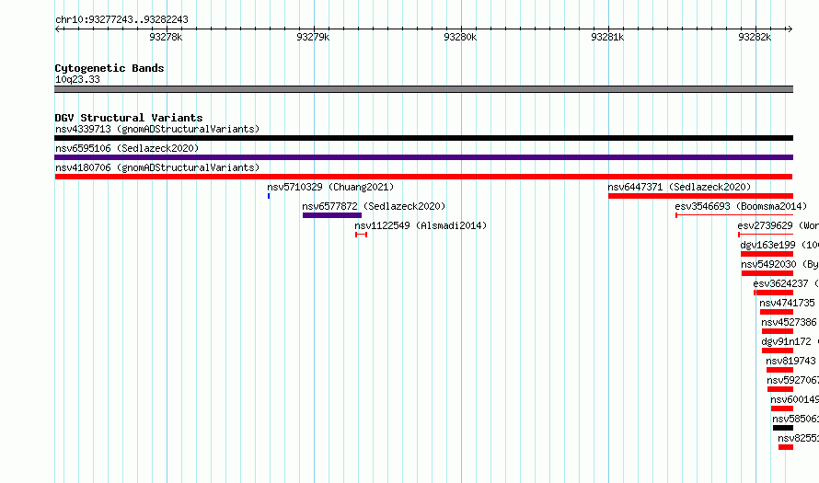Select the red nsv819743 variant bar
This screenshot has width=819, height=483.
point(779,370)
